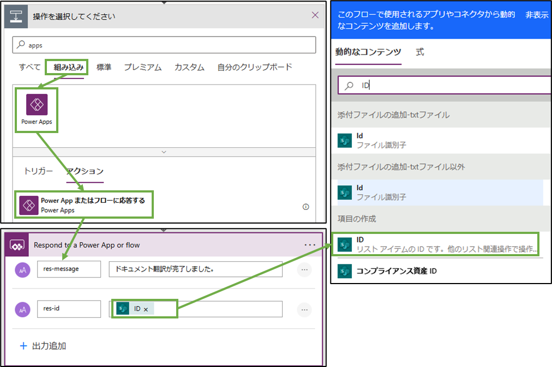Close the operation selection panel

pyautogui.click(x=315, y=15)
